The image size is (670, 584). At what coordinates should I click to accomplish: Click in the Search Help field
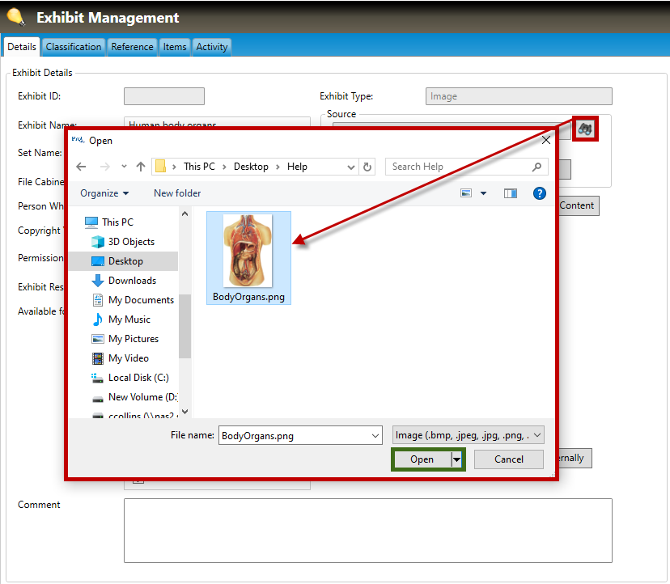[x=458, y=167]
